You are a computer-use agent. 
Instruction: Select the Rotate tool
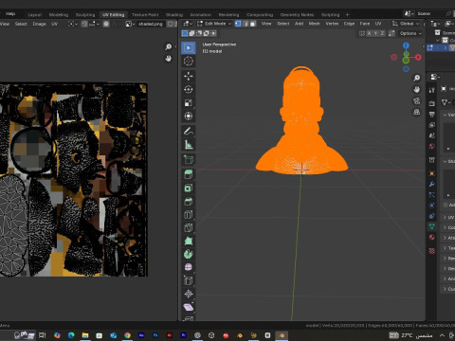pos(189,89)
